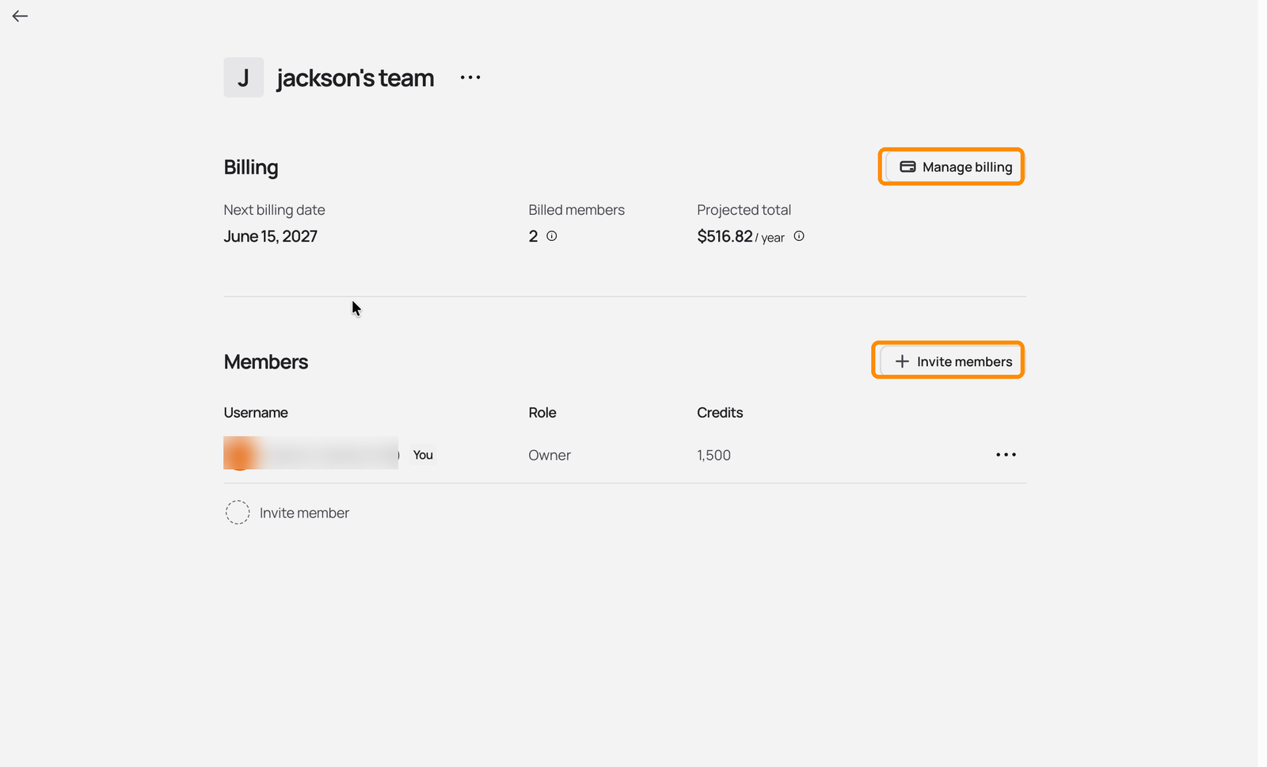Click the Next billing date label

pyautogui.click(x=275, y=210)
